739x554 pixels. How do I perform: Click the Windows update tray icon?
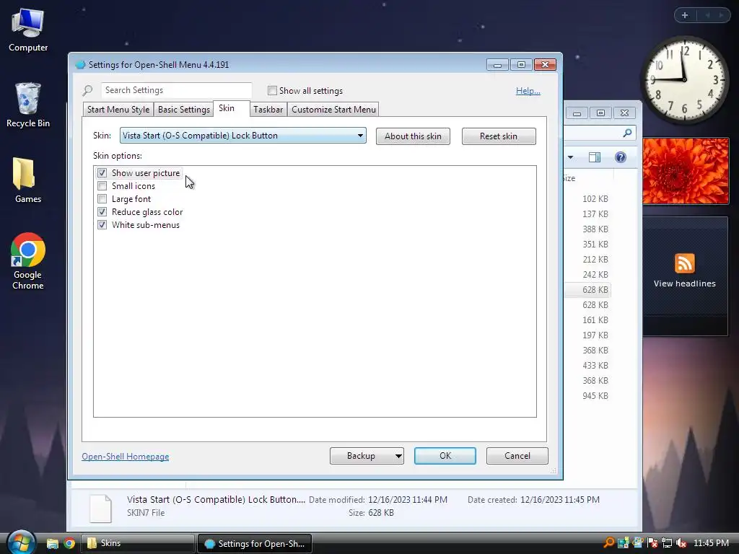point(638,542)
